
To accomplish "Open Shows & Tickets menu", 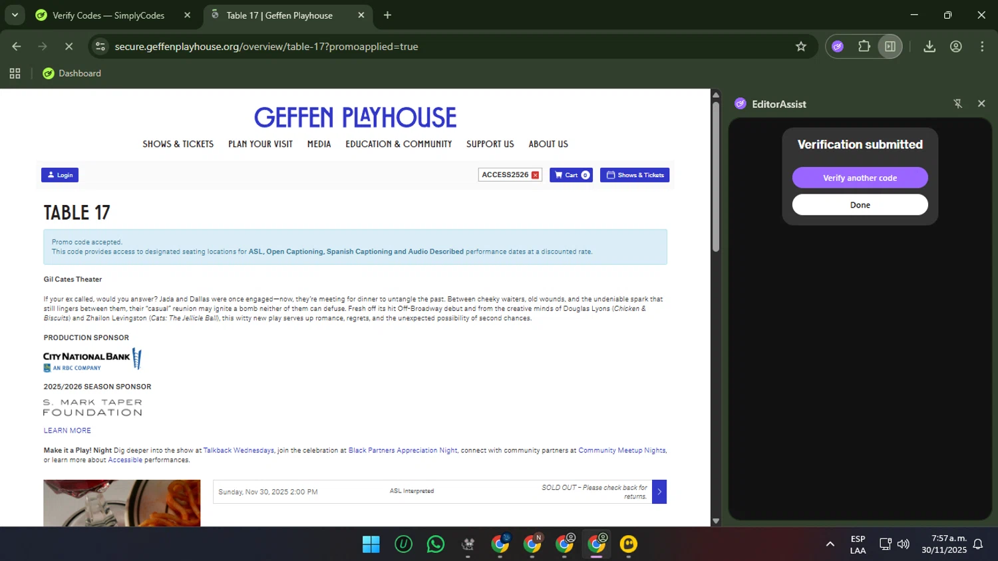I will coord(178,144).
